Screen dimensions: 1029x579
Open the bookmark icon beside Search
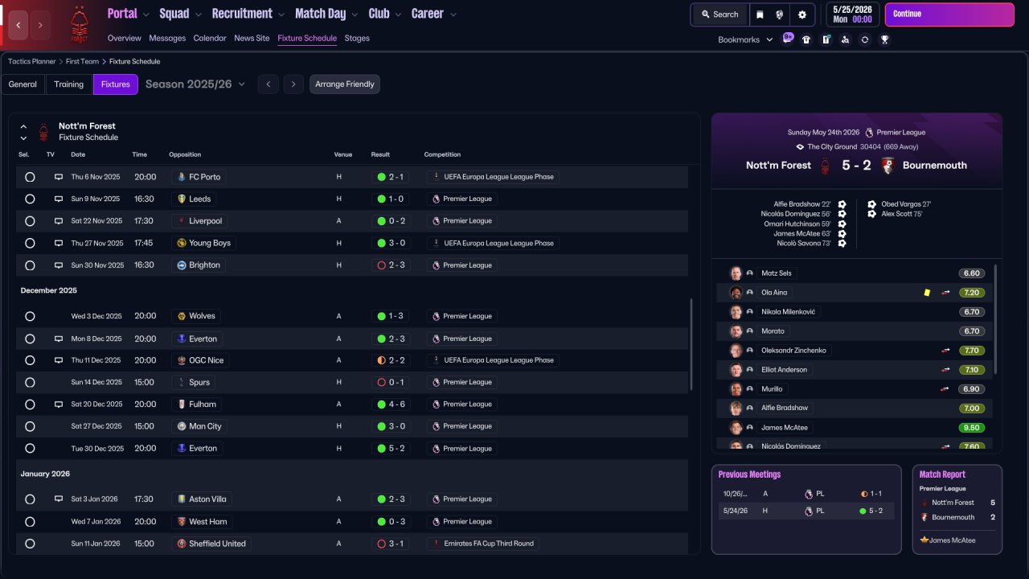(760, 14)
